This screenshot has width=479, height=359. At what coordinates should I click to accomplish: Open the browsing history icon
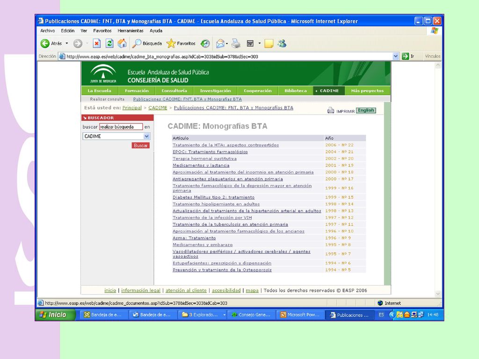205,43
